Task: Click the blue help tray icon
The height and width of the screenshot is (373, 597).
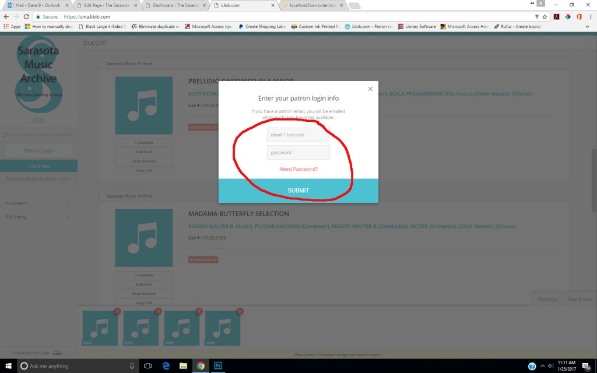Action: 532,367
